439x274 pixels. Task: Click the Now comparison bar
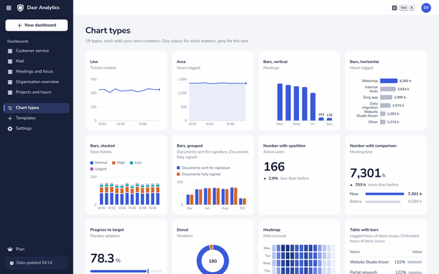tap(385, 194)
